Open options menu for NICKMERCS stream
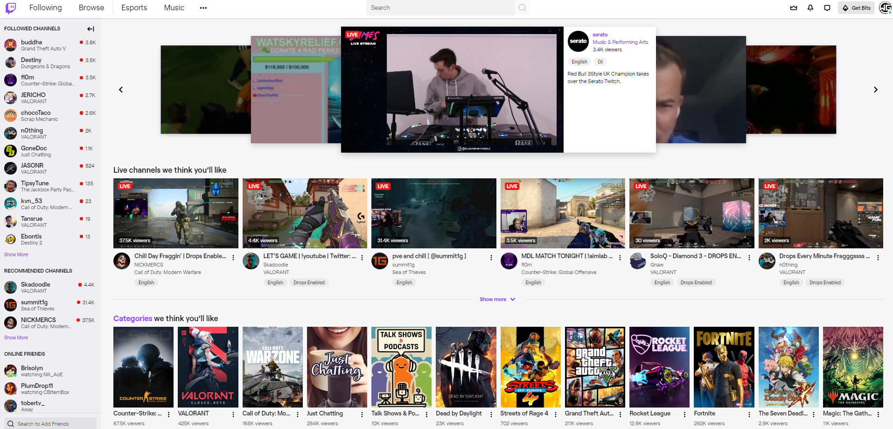 point(233,258)
